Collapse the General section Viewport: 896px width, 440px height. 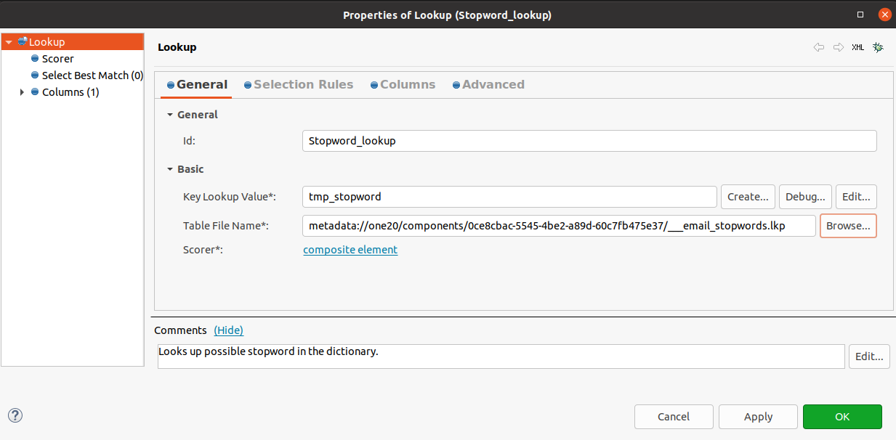point(169,114)
